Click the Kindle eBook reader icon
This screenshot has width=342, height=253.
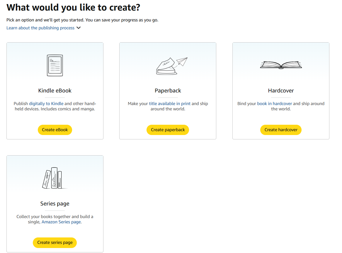click(x=55, y=65)
